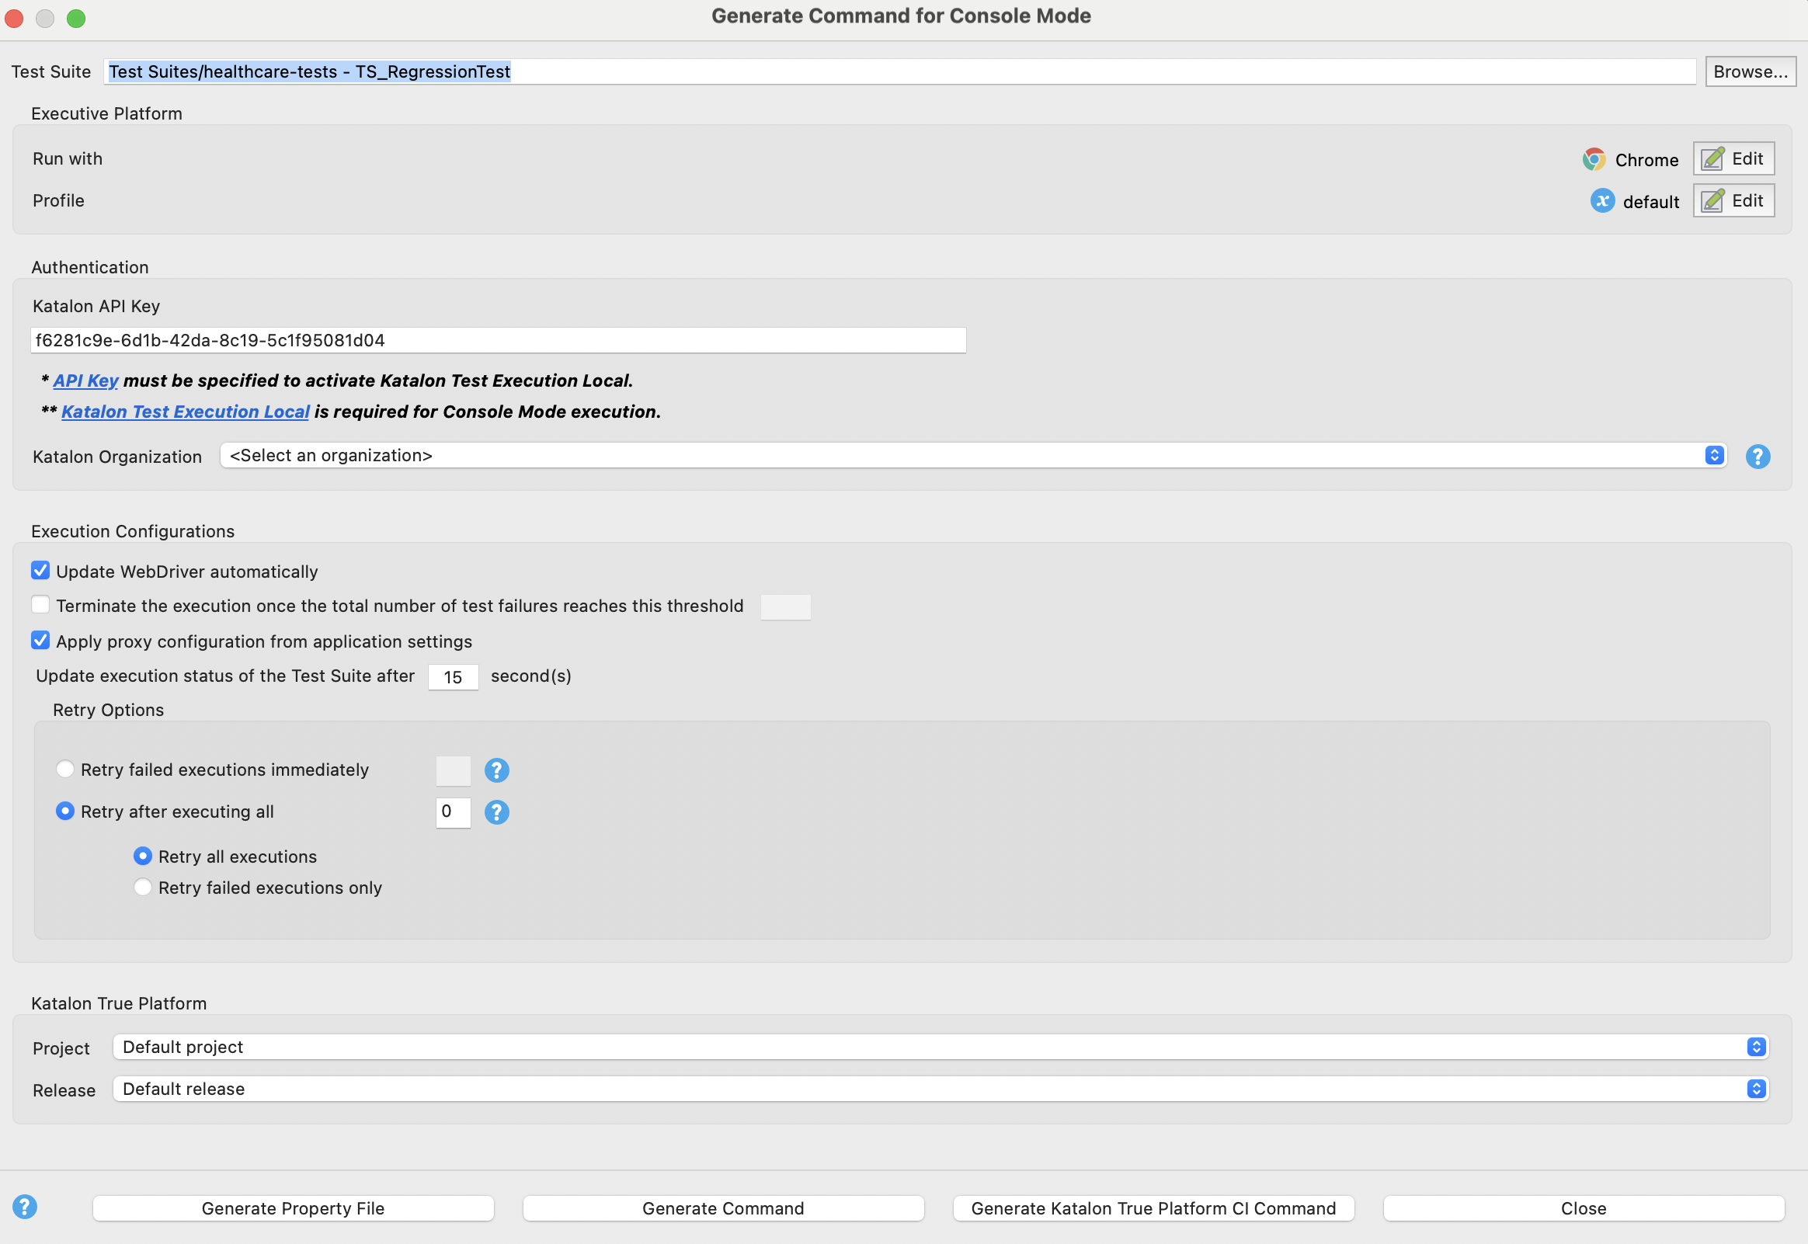Click help icon for Retry failed executions immediately
This screenshot has width=1808, height=1244.
[x=496, y=770]
